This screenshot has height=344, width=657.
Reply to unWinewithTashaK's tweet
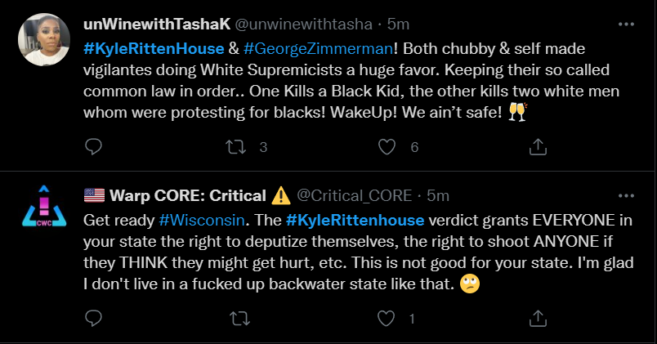(x=94, y=147)
